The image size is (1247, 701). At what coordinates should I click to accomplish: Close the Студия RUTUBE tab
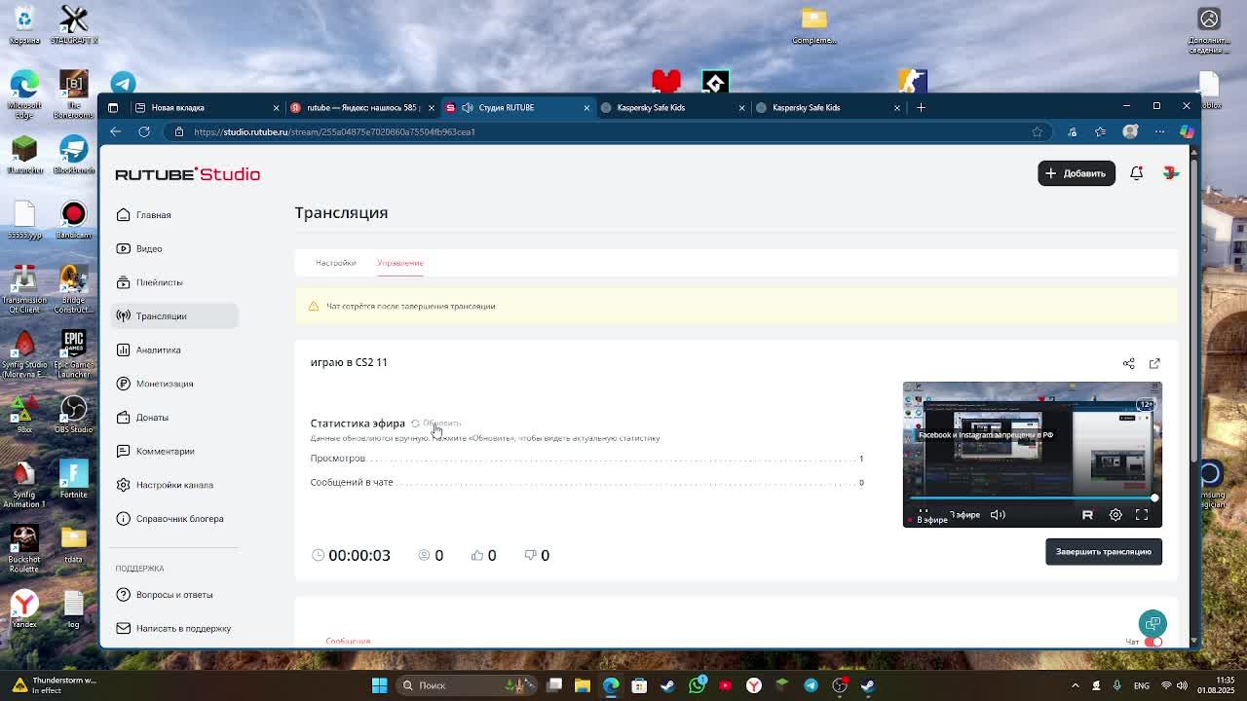tap(586, 107)
